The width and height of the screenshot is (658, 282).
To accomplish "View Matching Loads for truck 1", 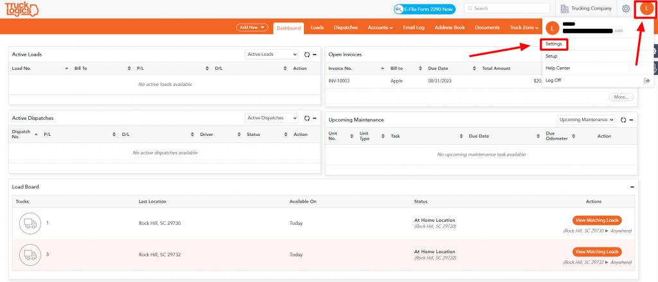I will [x=597, y=220].
